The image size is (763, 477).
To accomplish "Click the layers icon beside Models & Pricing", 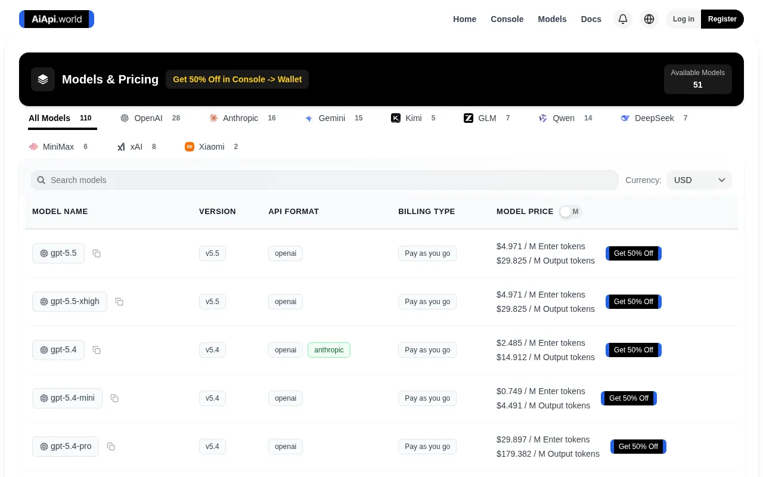I will 43,79.
